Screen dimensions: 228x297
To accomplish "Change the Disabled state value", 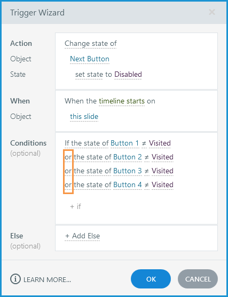I will point(128,74).
